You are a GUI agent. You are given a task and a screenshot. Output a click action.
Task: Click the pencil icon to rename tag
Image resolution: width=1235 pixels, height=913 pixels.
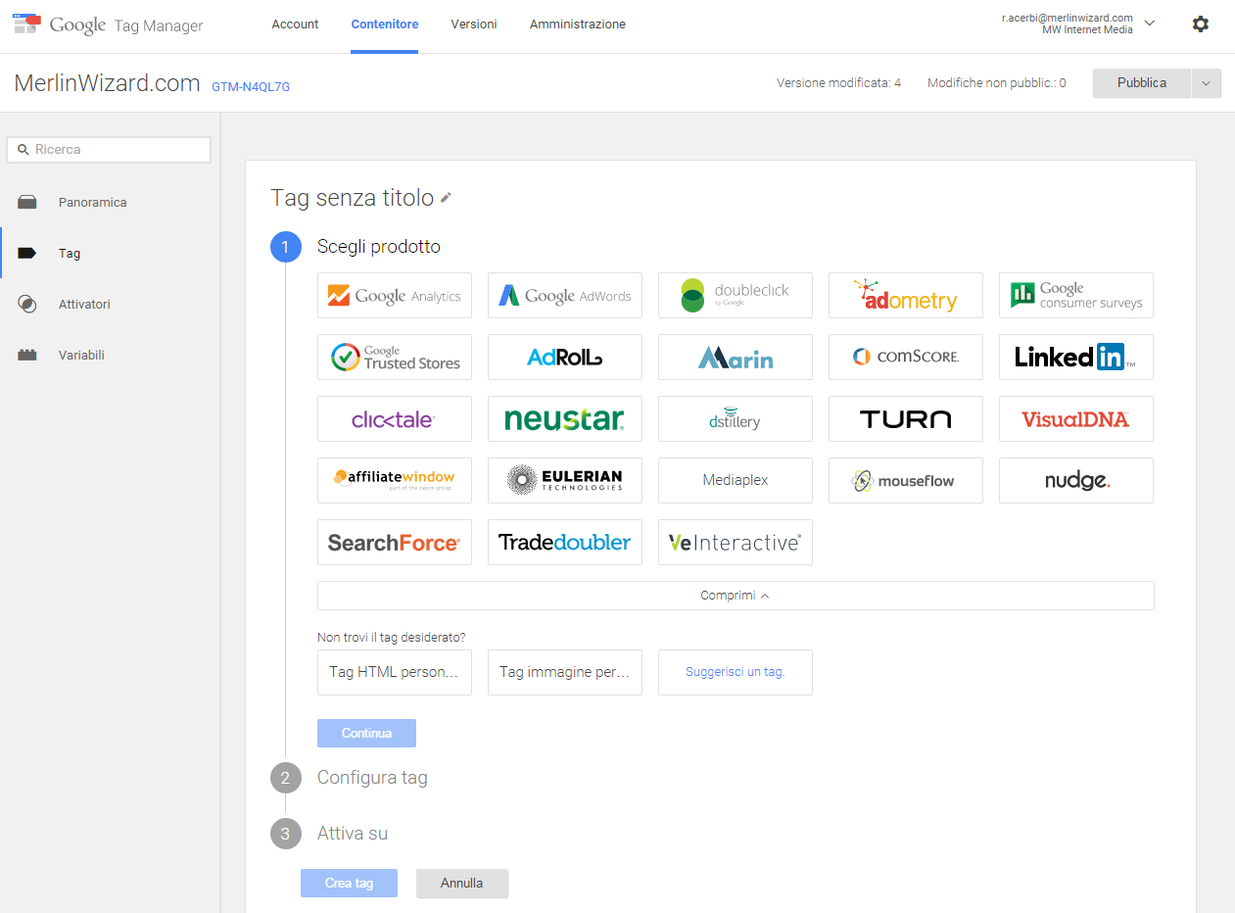pyautogui.click(x=447, y=198)
